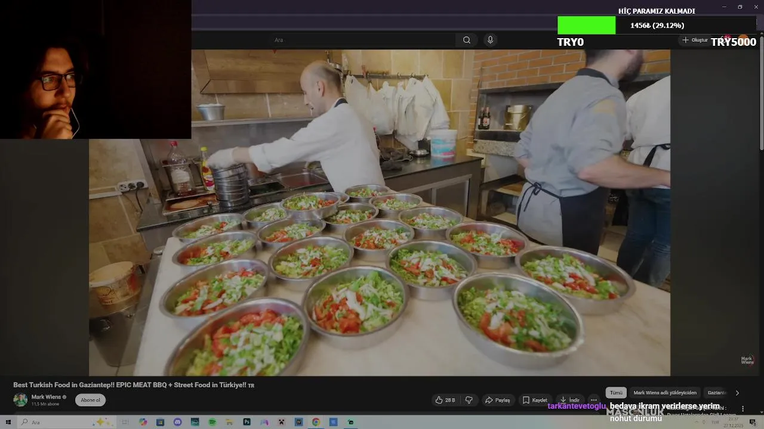The height and width of the screenshot is (429, 764).
Task: Open the three-dot more actions menu
Action: point(593,400)
